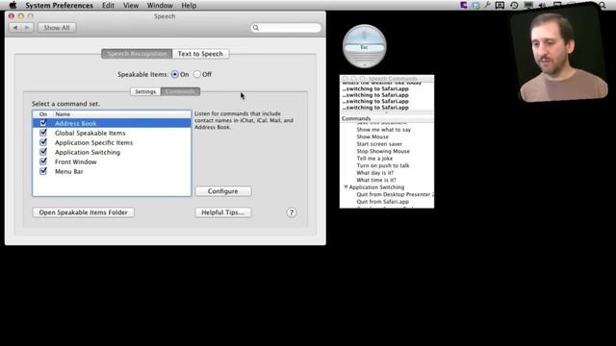Click 'Stop Showing Mouse' command

pos(383,151)
